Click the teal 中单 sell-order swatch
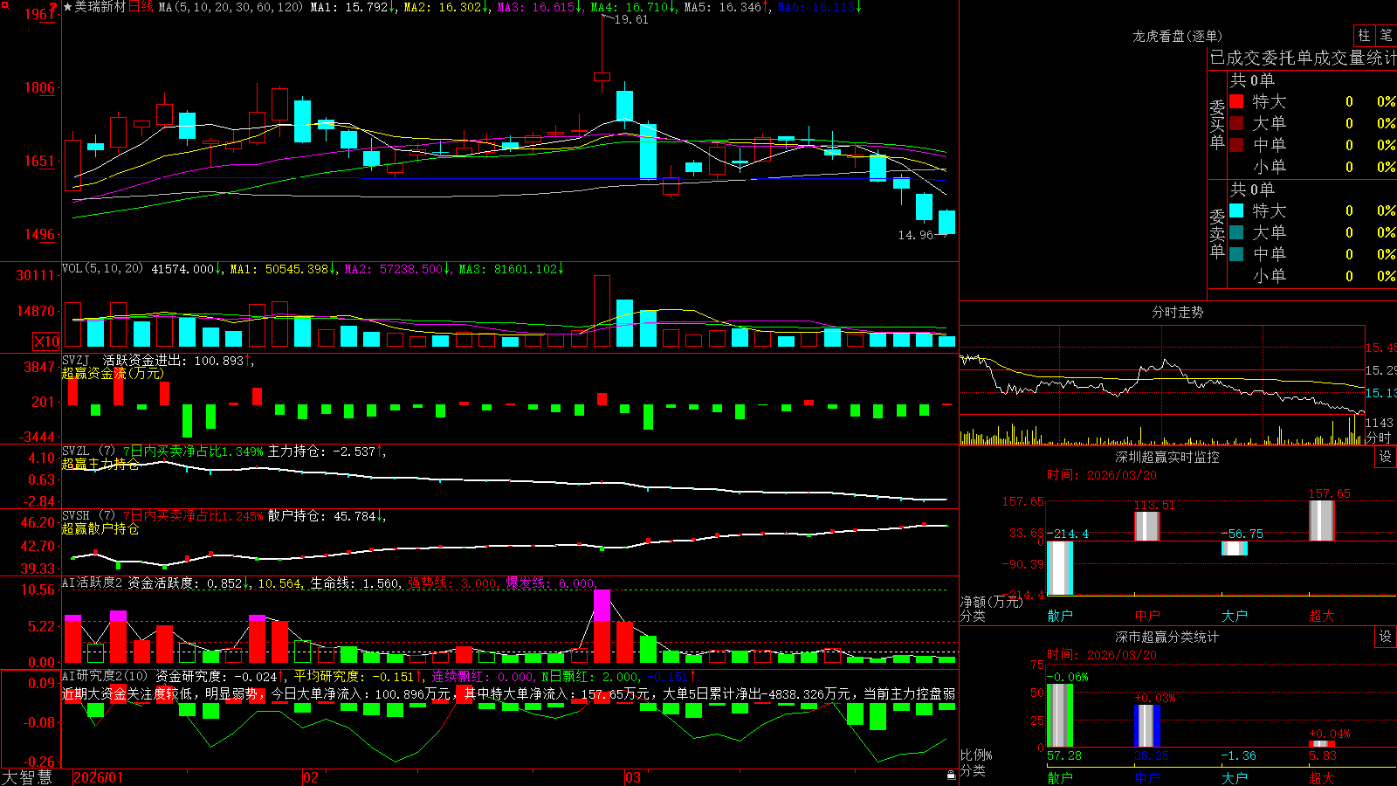Screen dimensions: 1397x786 tap(1236, 254)
